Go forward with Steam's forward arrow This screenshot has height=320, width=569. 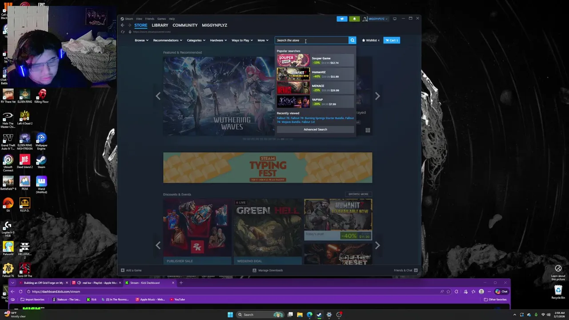(x=129, y=25)
